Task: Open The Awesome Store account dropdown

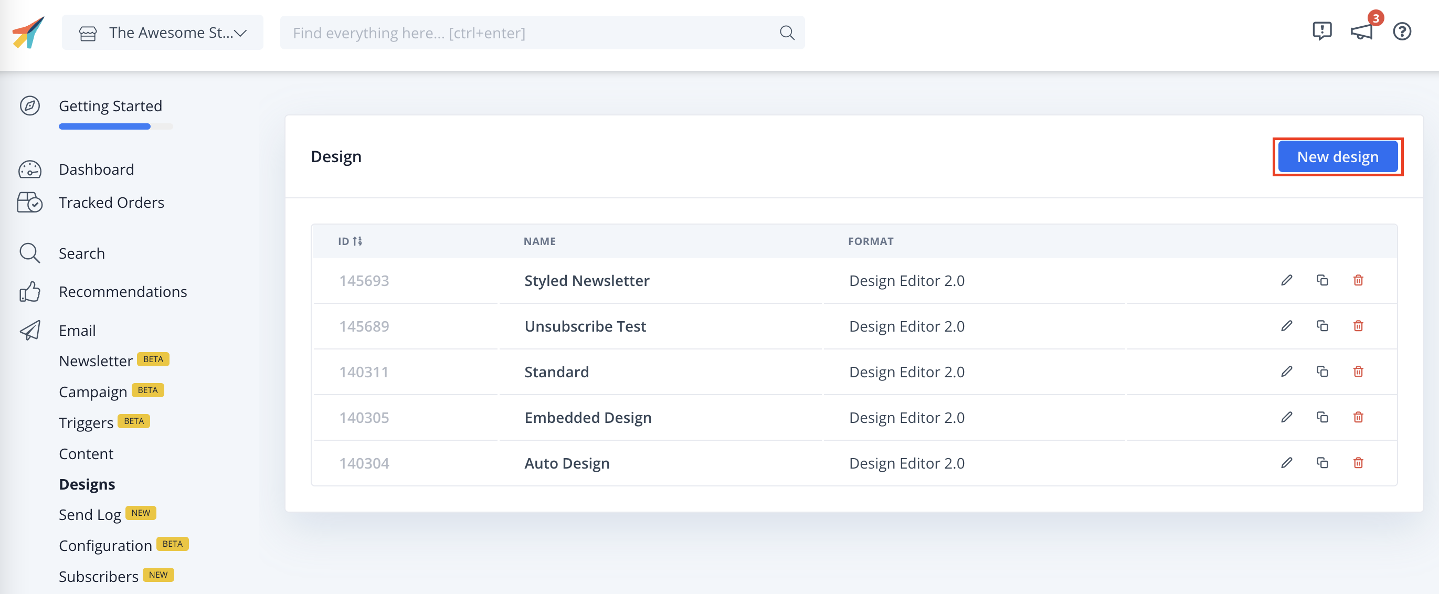Action: pos(162,33)
